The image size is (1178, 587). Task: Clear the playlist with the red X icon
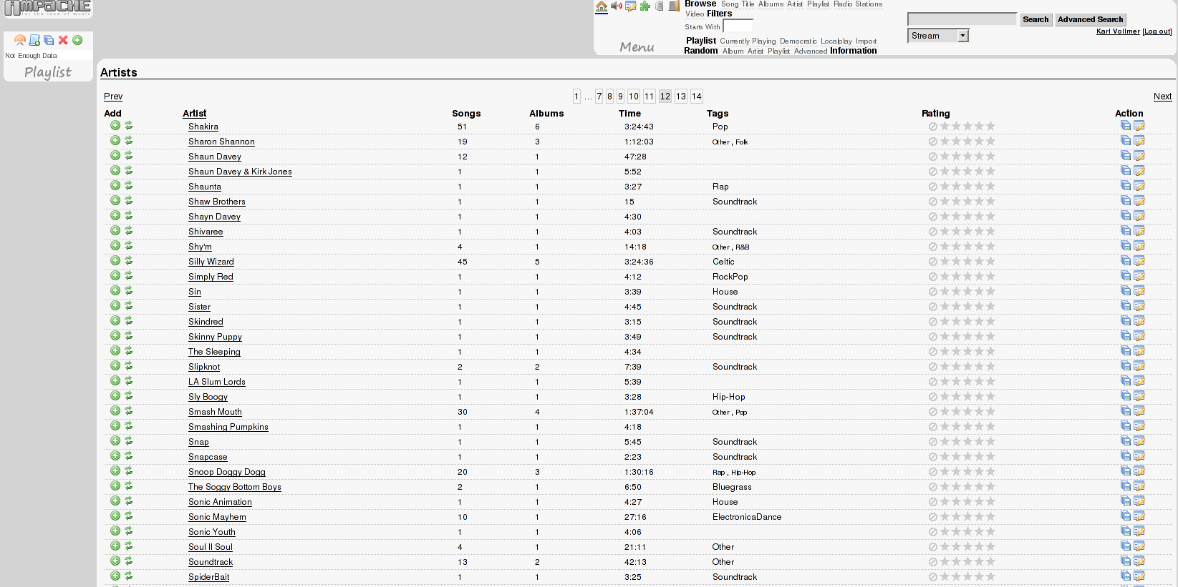tap(63, 41)
